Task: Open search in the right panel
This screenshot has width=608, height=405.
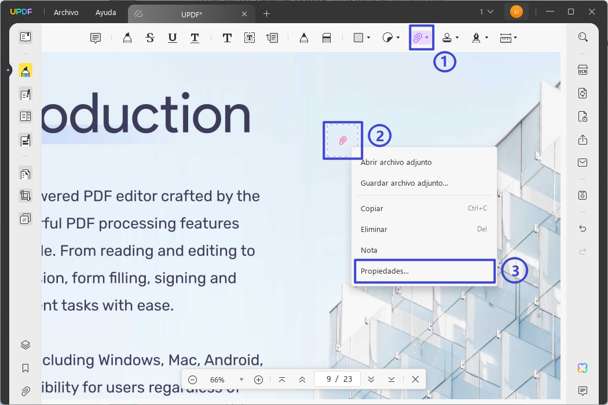Action: coord(583,36)
